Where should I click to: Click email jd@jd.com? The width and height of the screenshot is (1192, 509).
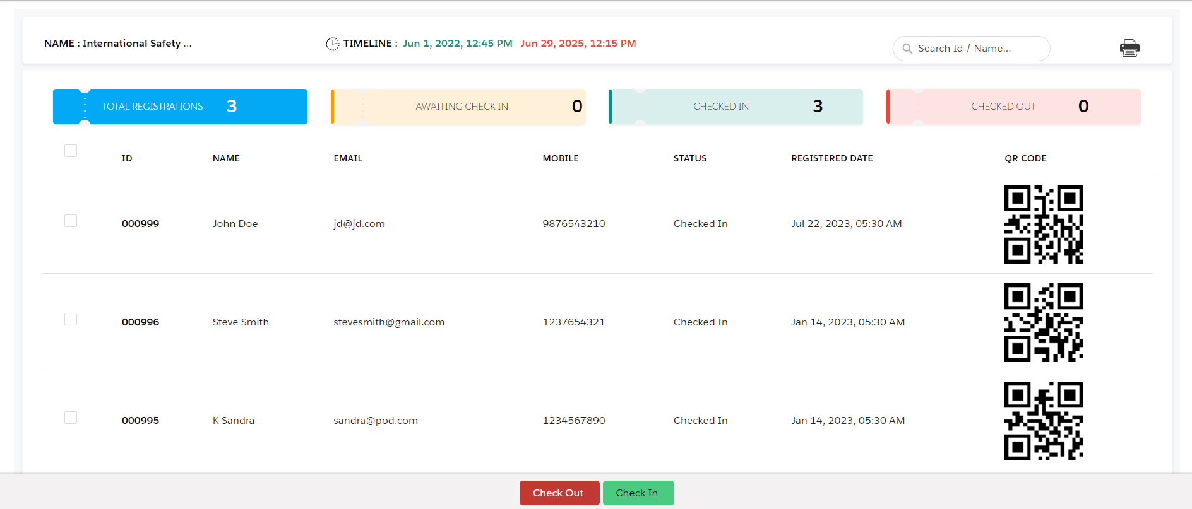(x=359, y=224)
